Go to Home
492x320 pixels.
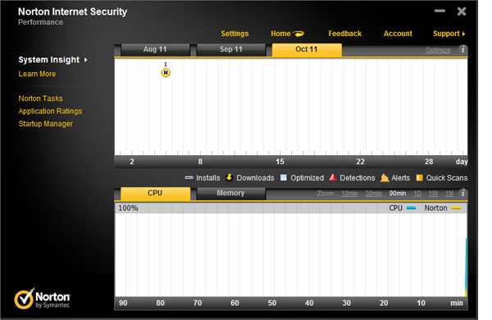click(280, 34)
